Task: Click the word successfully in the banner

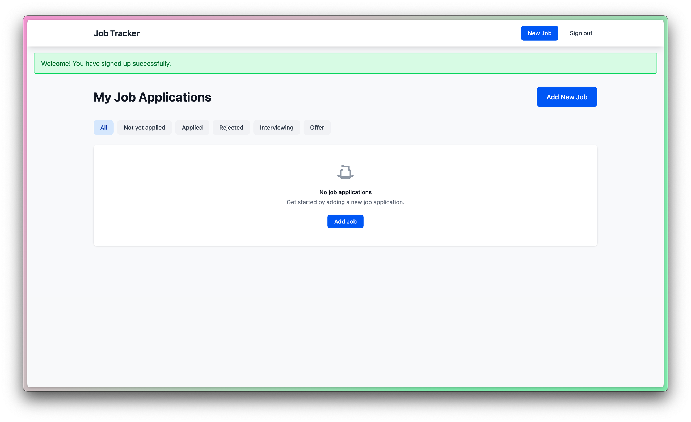Action: click(x=151, y=64)
